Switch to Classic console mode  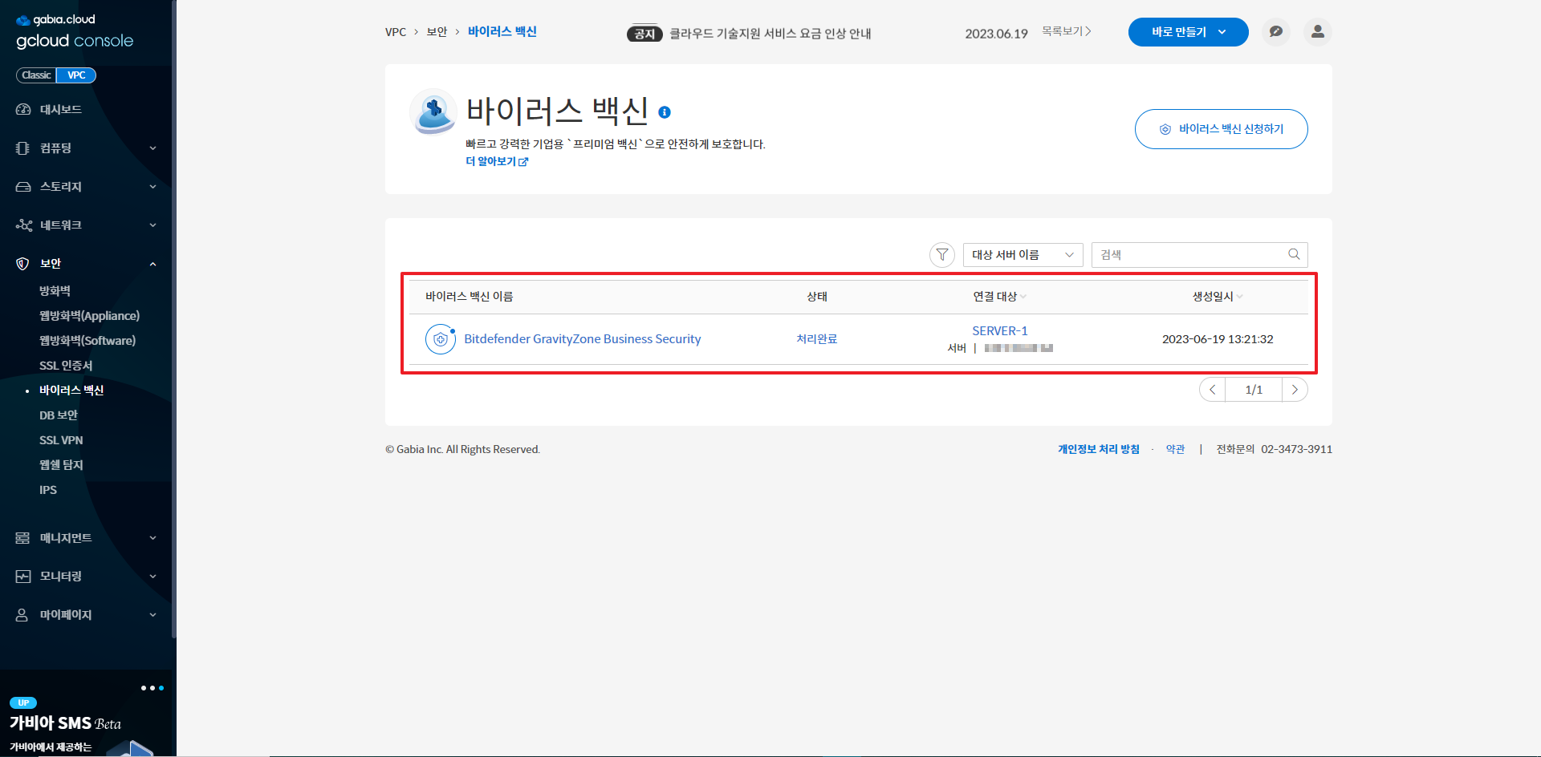[36, 75]
